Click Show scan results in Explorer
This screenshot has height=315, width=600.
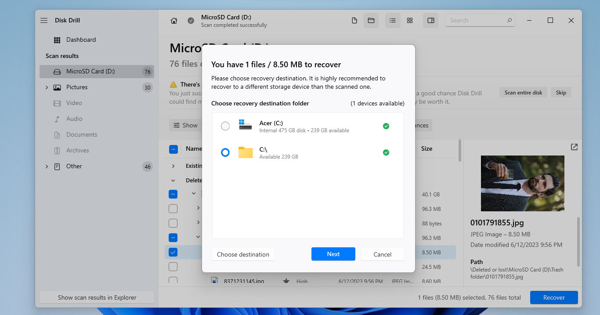(x=97, y=297)
